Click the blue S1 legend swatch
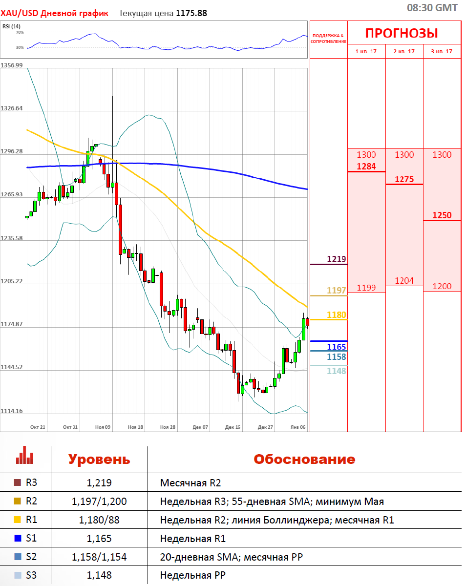 tap(18, 539)
